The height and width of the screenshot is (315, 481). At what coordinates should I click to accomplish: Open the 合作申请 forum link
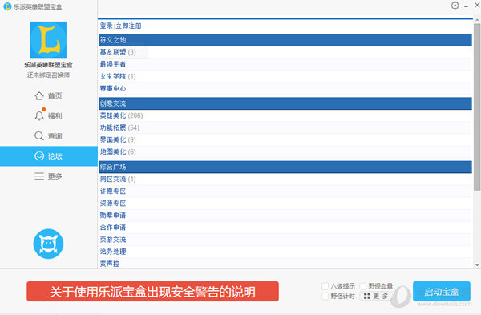[x=113, y=228]
